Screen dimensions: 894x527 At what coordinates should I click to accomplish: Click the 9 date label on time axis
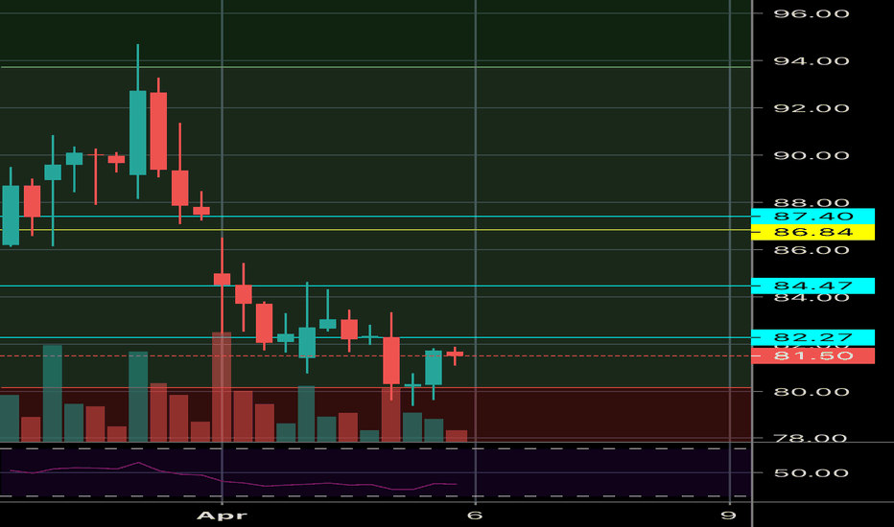(x=728, y=516)
